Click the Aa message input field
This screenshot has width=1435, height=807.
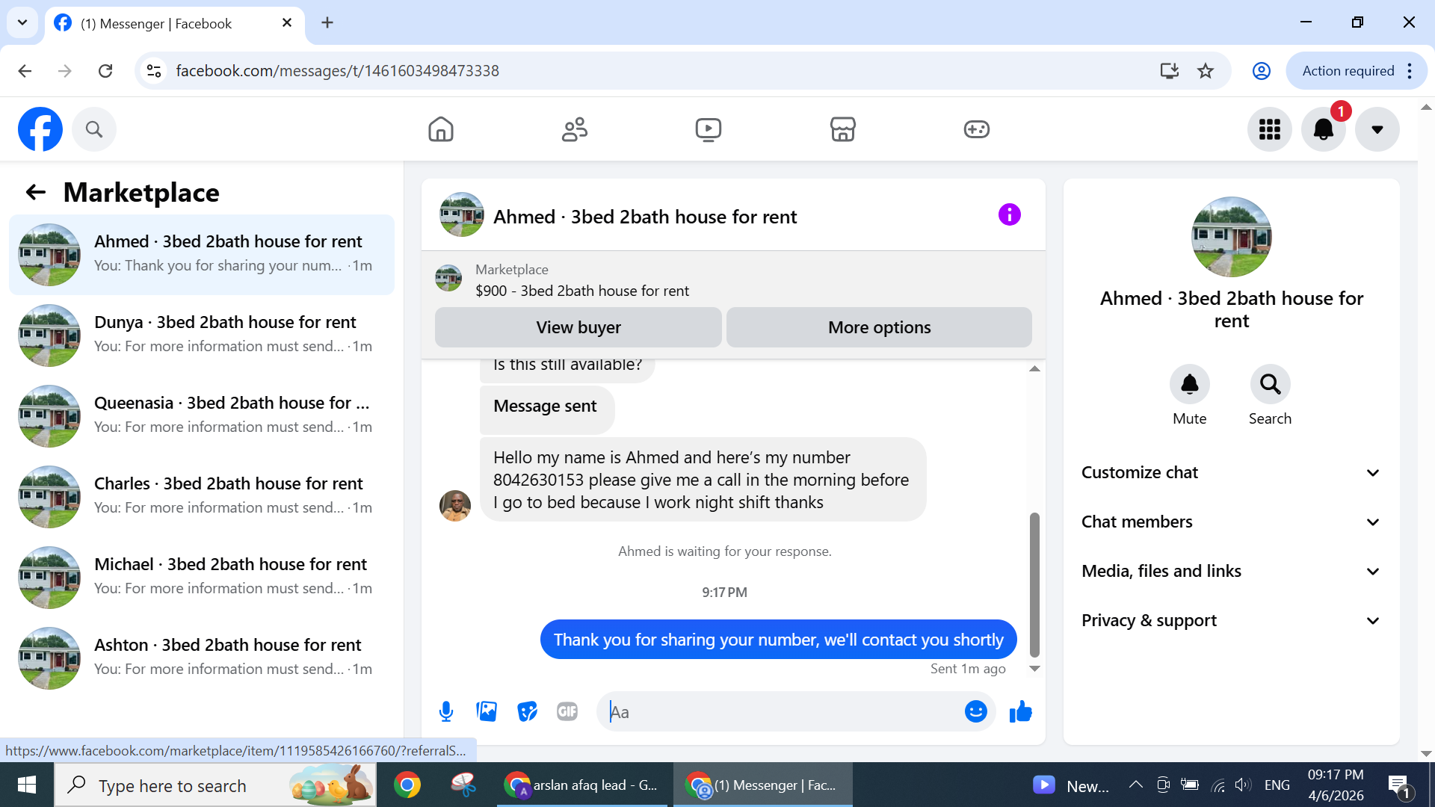point(781,711)
